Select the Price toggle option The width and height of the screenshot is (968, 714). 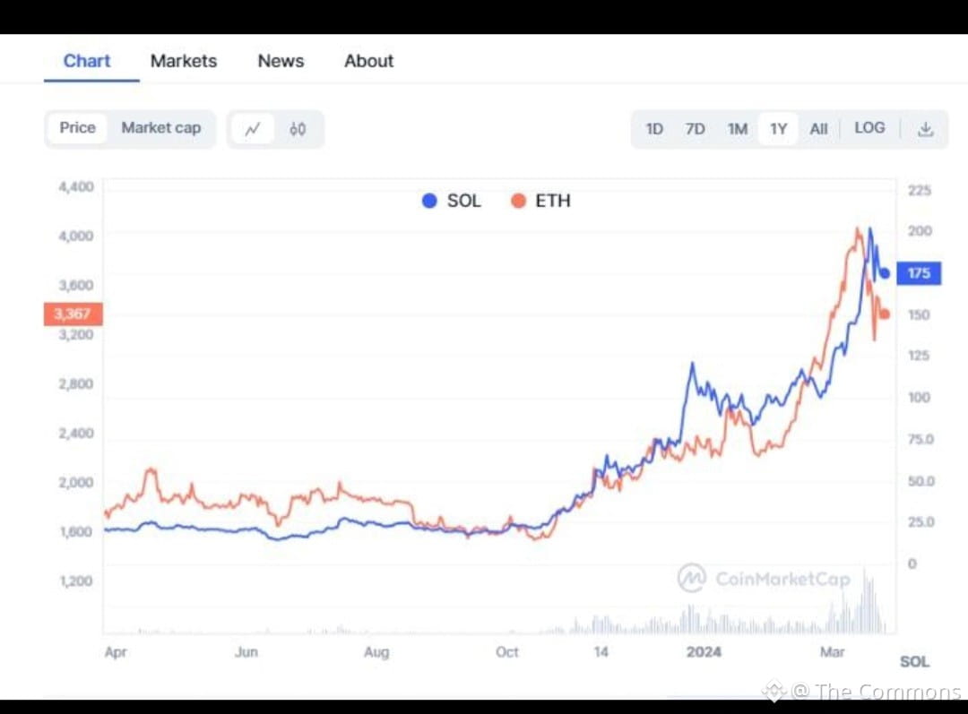77,128
